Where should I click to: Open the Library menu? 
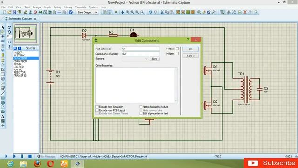[68, 7]
